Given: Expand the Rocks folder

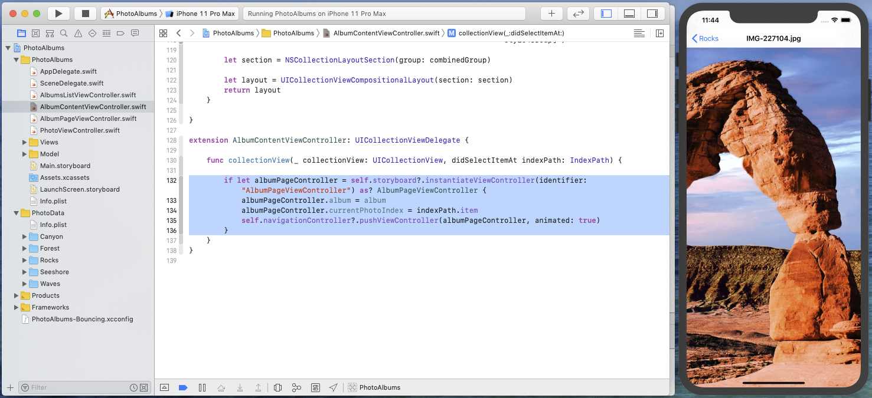Looking at the screenshot, I should tap(25, 260).
